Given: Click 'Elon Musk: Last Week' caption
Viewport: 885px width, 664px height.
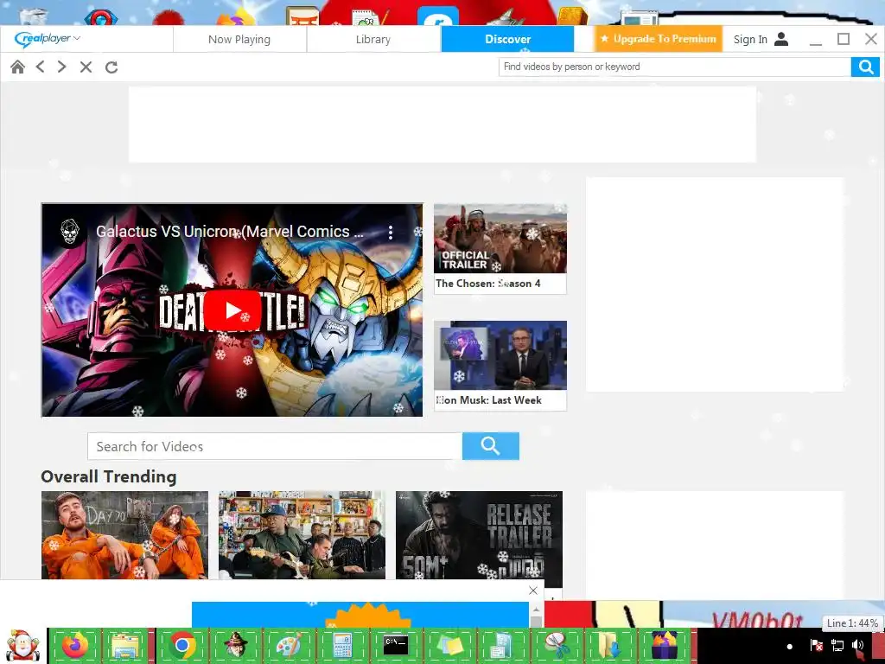Looking at the screenshot, I should [x=489, y=399].
